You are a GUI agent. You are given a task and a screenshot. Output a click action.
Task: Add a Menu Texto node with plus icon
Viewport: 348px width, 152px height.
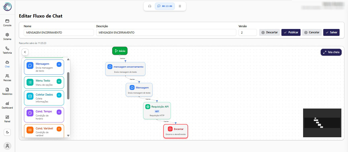pyautogui.click(x=59, y=81)
